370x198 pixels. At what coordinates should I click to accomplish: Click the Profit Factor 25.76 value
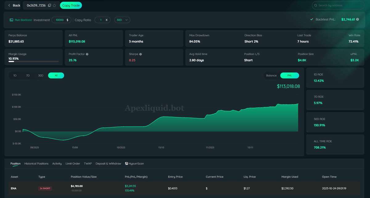tap(72, 60)
